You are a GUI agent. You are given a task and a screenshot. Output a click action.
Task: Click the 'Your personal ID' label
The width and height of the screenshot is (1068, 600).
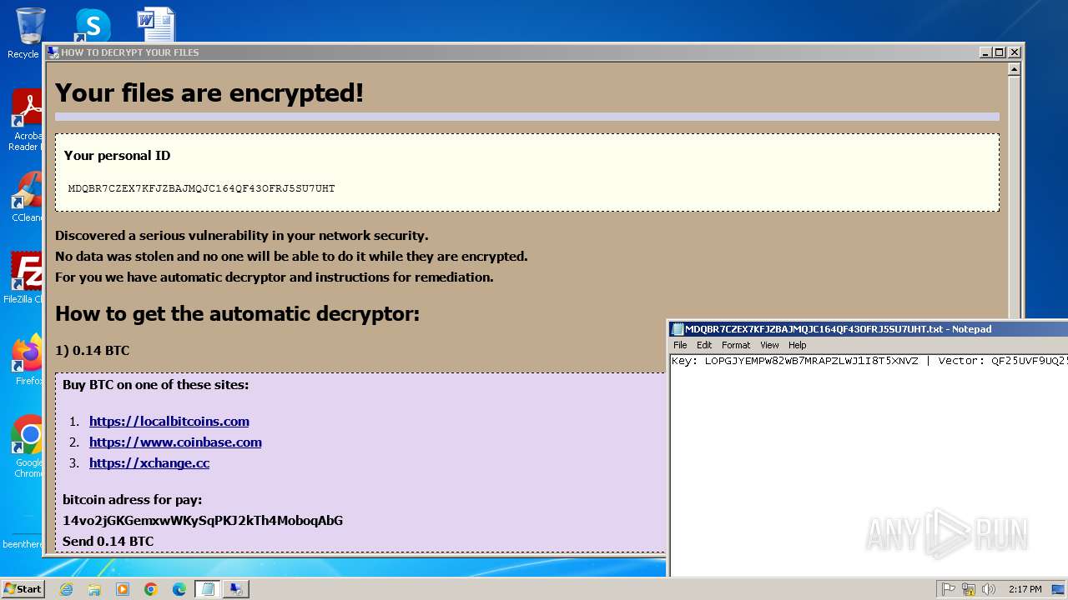click(x=117, y=156)
